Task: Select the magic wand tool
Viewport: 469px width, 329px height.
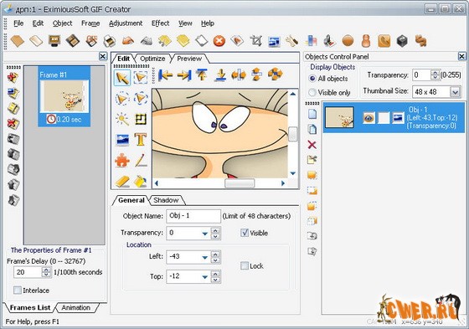Action: point(122,119)
